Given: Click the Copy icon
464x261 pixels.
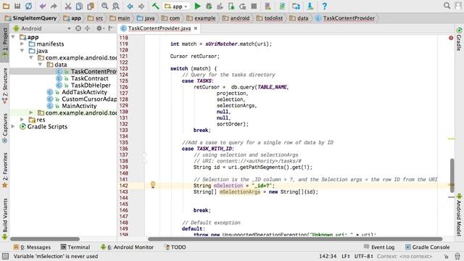Looking at the screenshot, I should tap(79, 6).
